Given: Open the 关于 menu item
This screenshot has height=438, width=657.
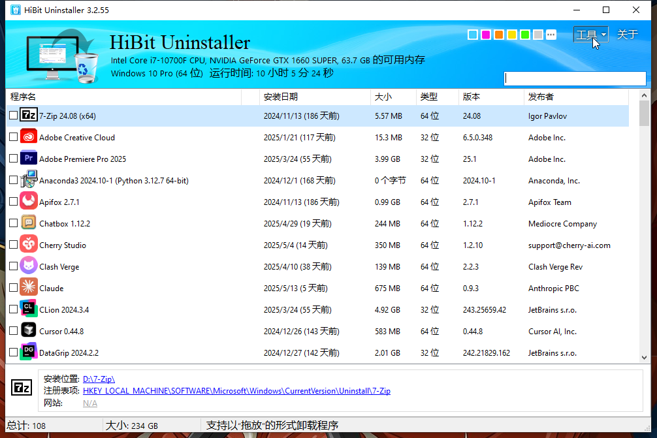Looking at the screenshot, I should pos(627,35).
